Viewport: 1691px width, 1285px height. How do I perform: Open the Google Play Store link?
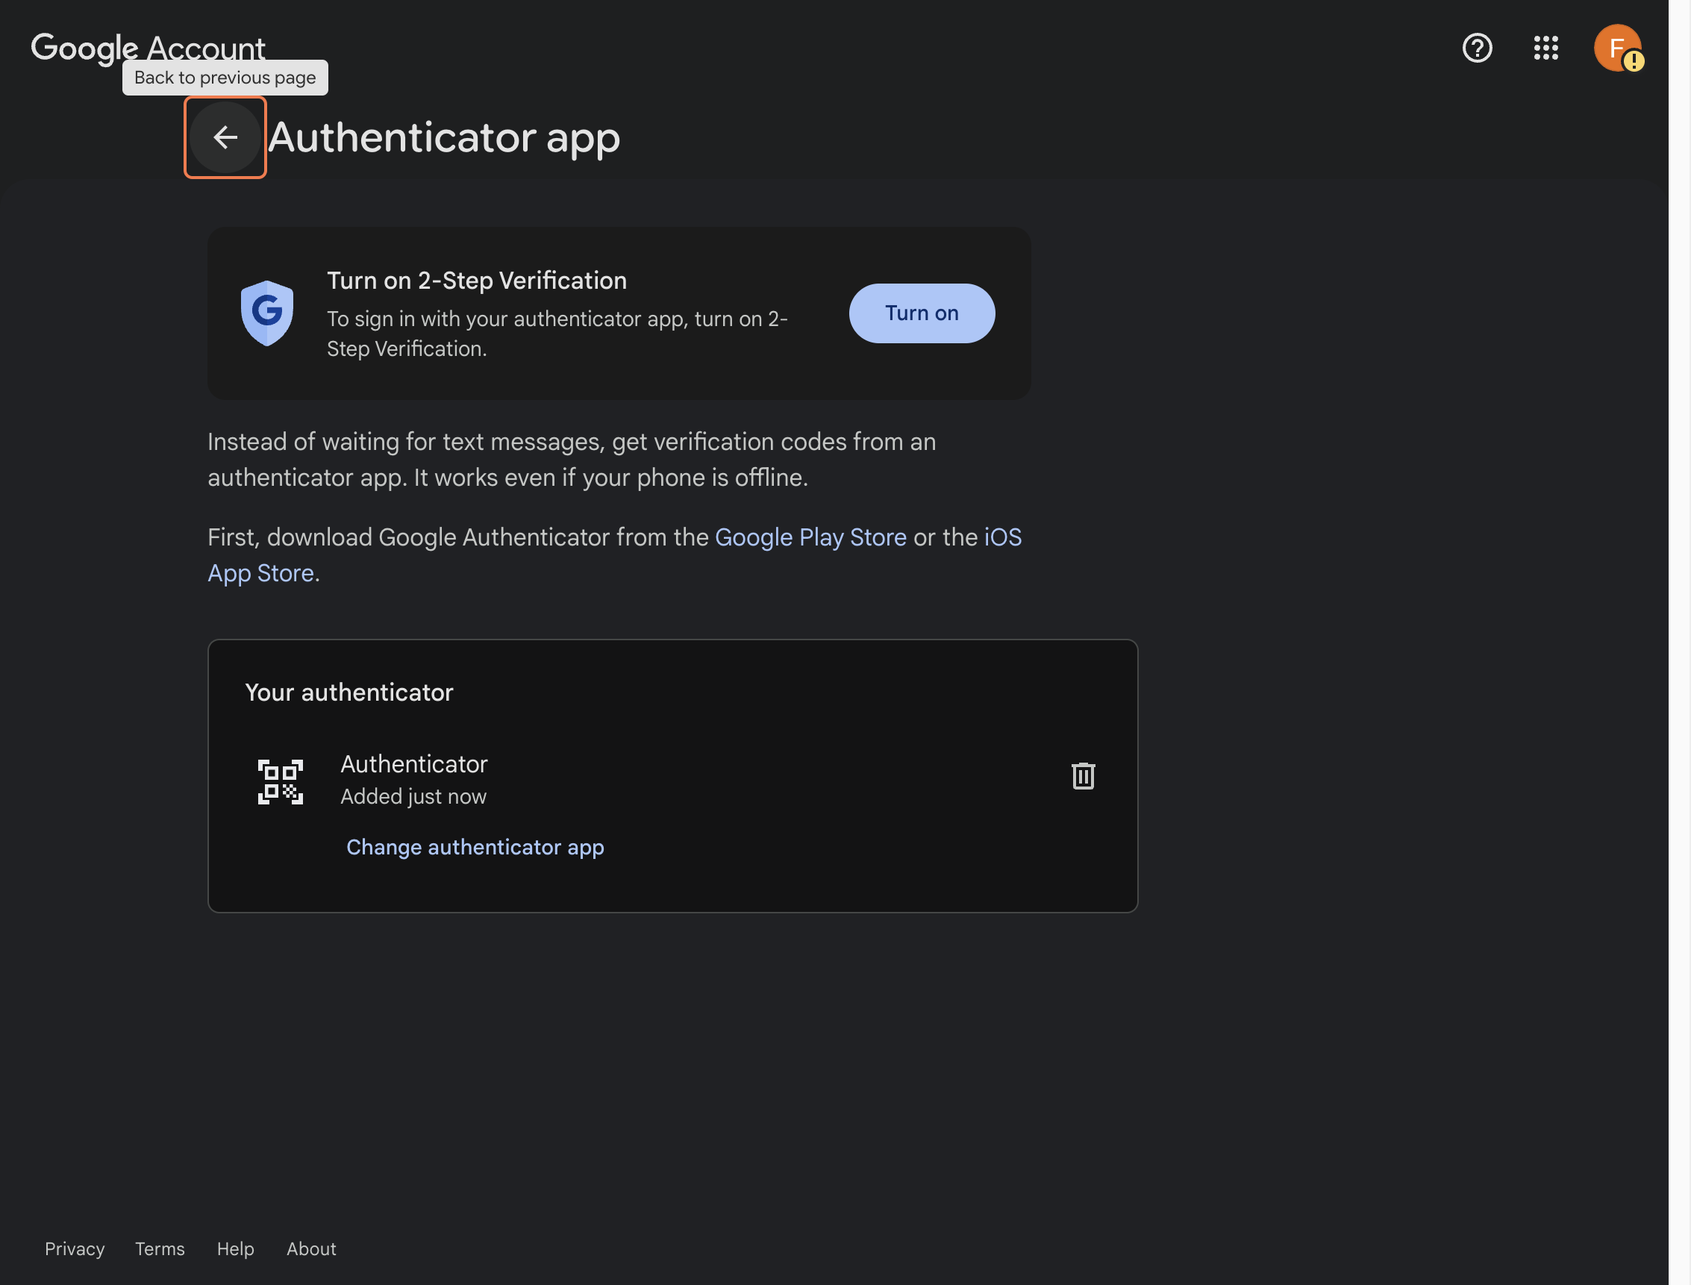[810, 537]
